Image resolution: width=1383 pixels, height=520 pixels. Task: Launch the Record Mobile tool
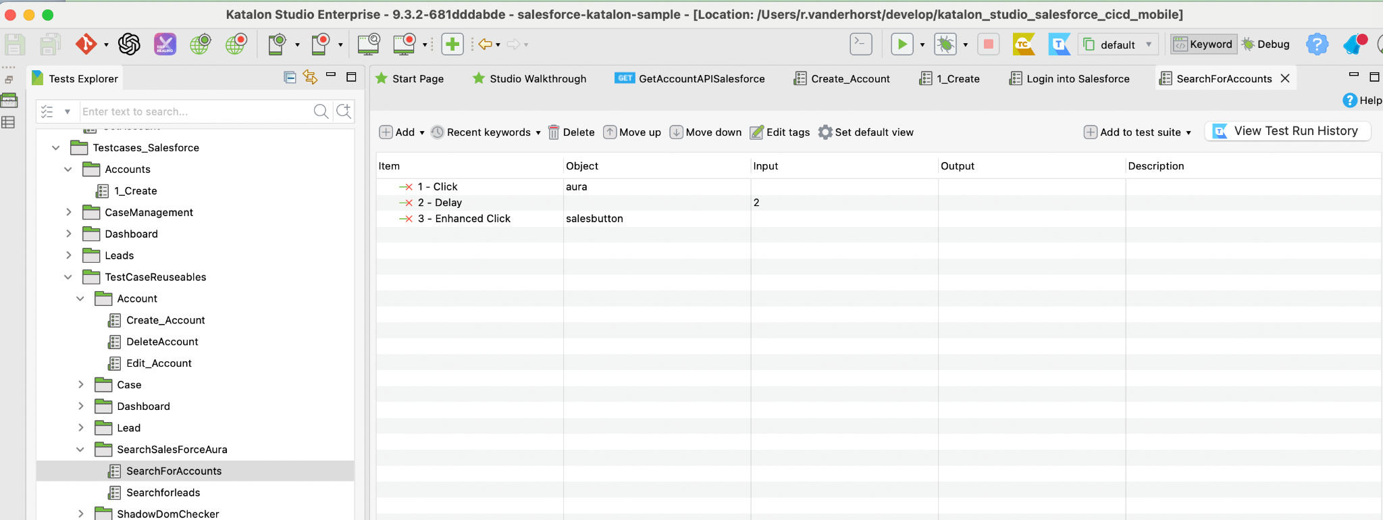(x=320, y=45)
